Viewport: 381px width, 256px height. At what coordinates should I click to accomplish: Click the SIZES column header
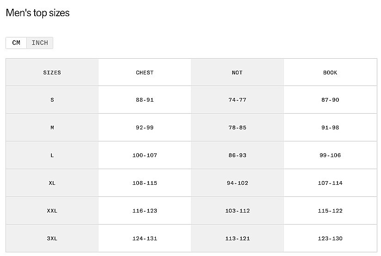[x=52, y=73]
